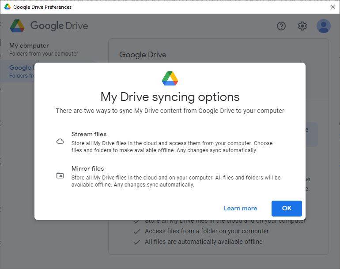
Task: Click checkmark beside automatically available offline
Action: tap(137, 242)
